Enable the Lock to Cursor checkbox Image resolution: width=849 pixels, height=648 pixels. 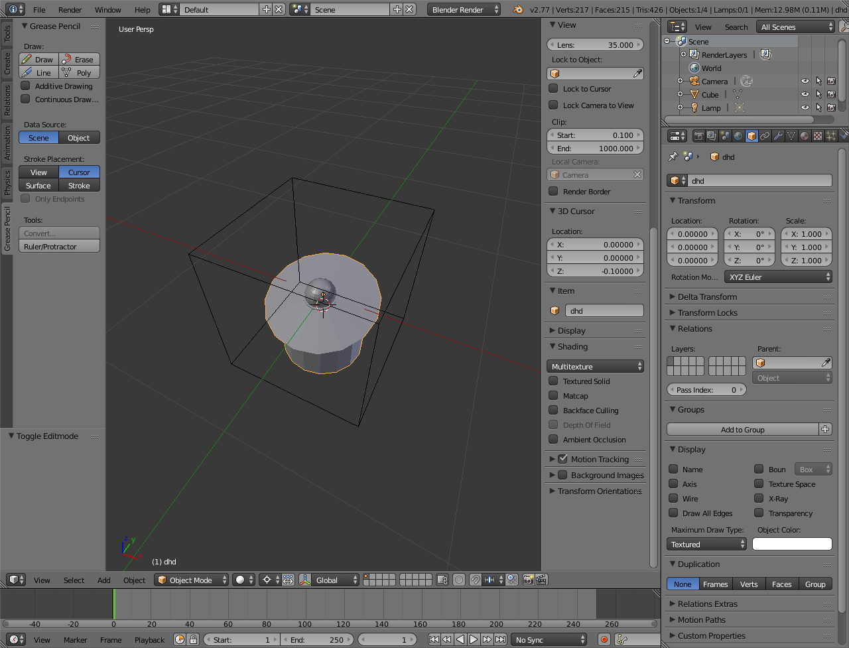point(553,89)
